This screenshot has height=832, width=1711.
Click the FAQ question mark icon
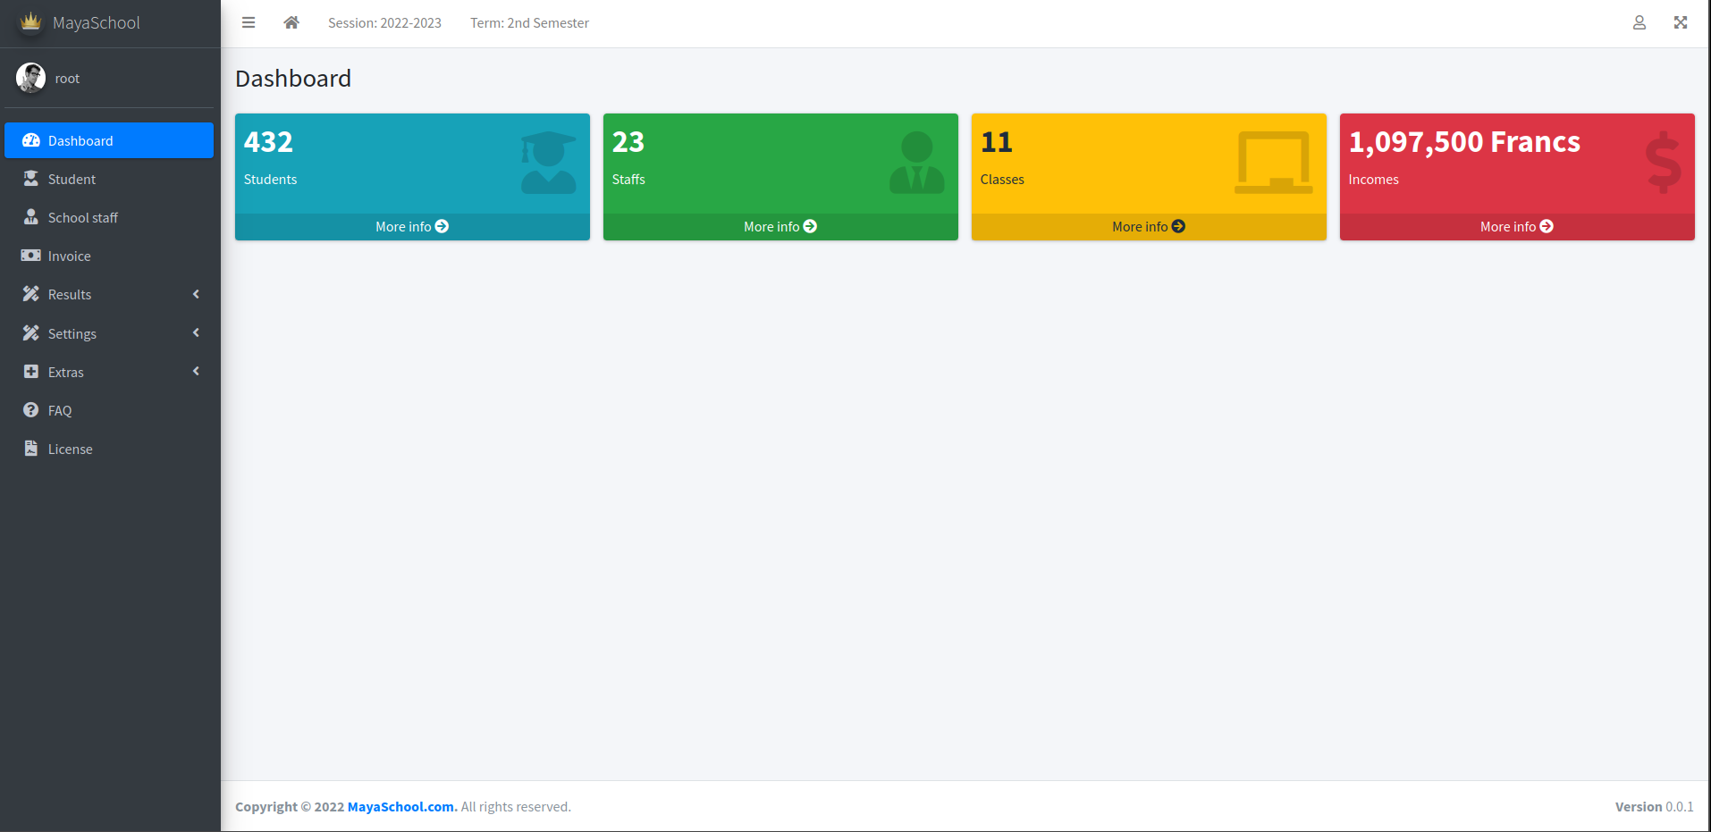click(31, 410)
